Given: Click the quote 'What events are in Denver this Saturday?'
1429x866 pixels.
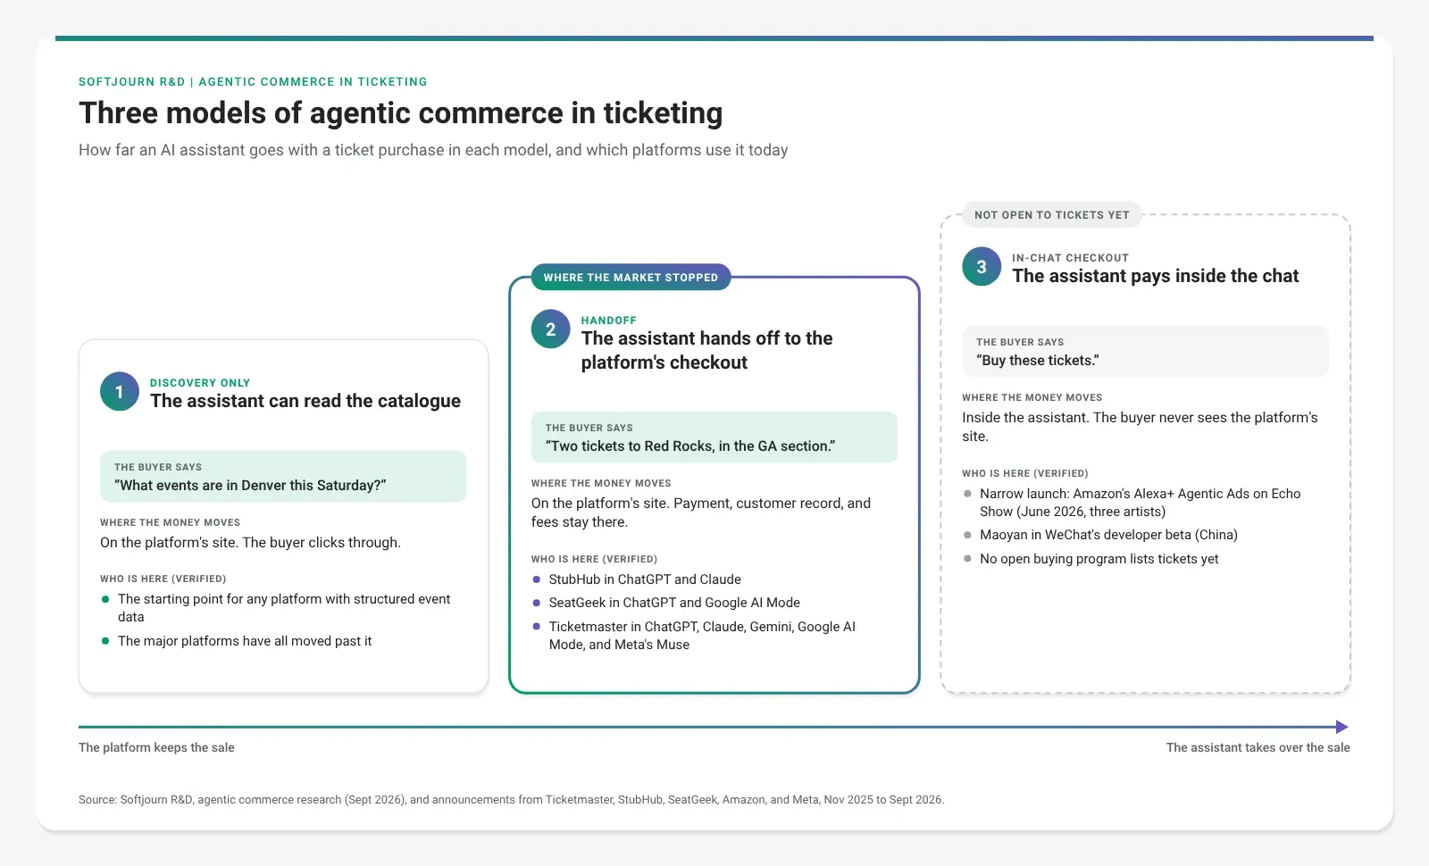Looking at the screenshot, I should tap(250, 486).
